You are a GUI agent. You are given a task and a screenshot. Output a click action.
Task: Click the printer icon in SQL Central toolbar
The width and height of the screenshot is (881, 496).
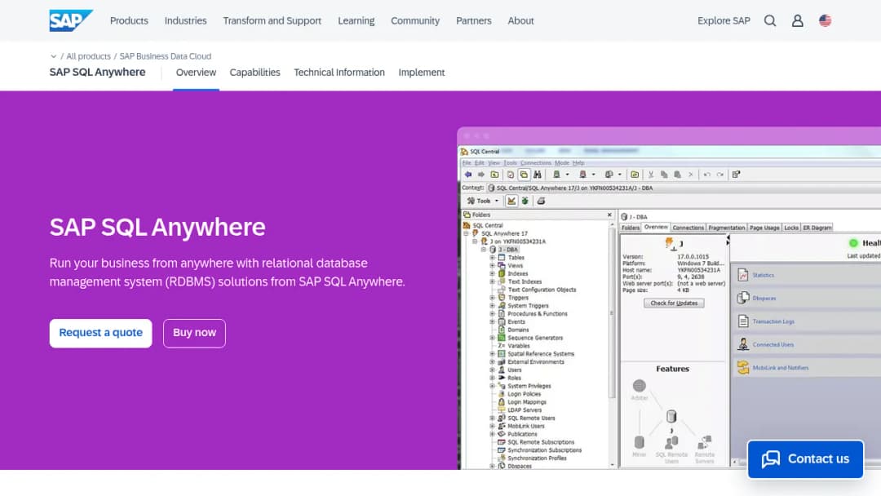(x=541, y=201)
